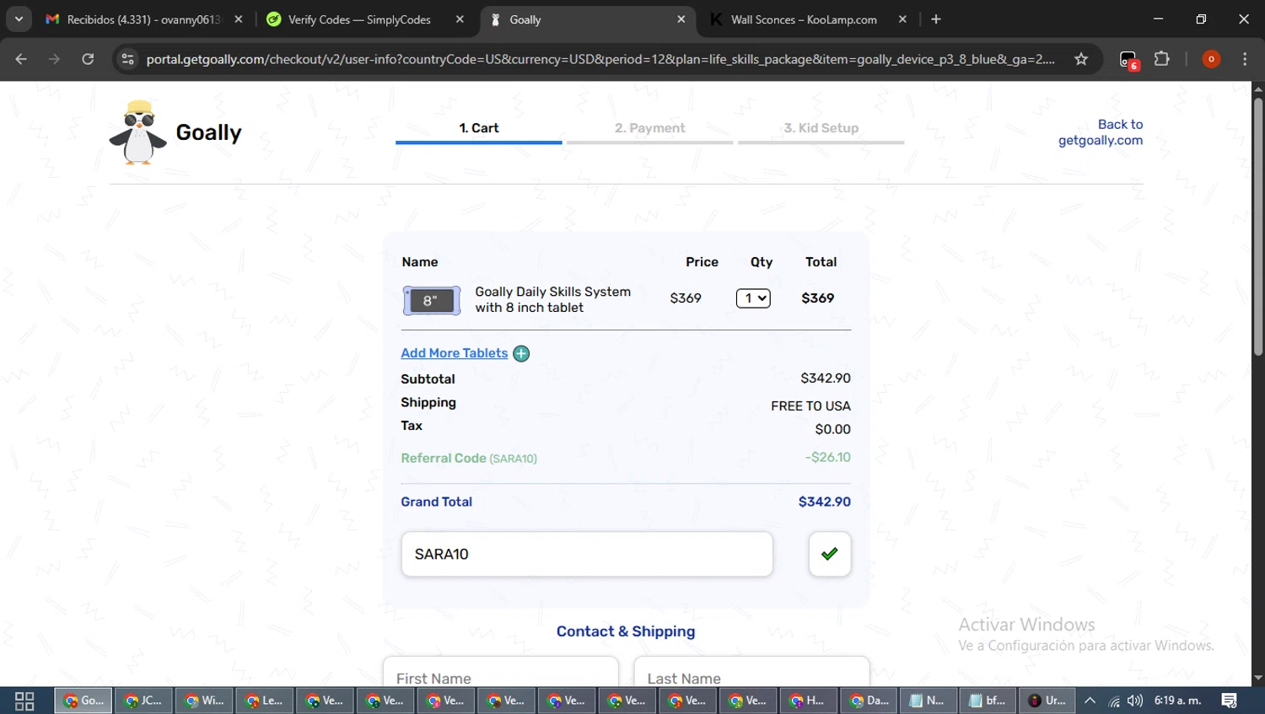Open the network wifi tray icon
Image resolution: width=1265 pixels, height=714 pixels.
point(1114,701)
